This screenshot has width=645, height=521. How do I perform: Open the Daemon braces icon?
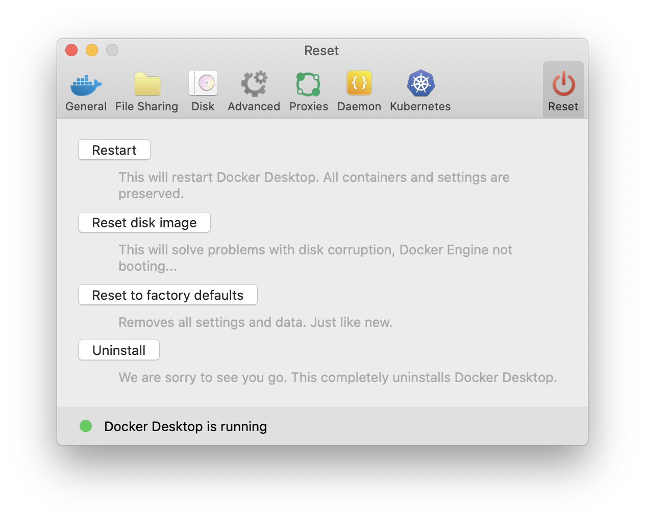coord(359,83)
